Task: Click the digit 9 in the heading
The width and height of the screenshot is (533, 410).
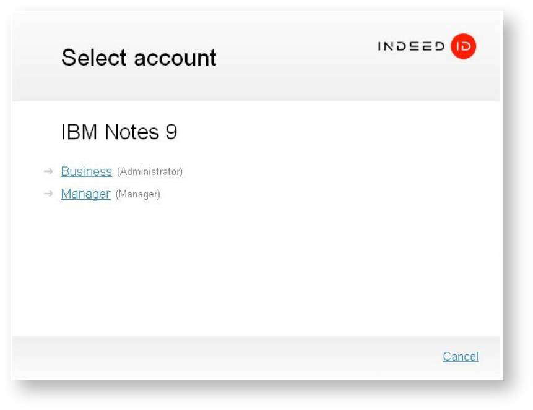Action: click(x=171, y=132)
